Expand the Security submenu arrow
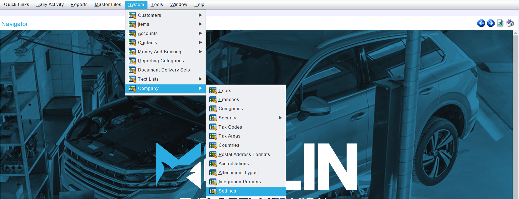Viewport: 519px width, 199px height. (280, 118)
